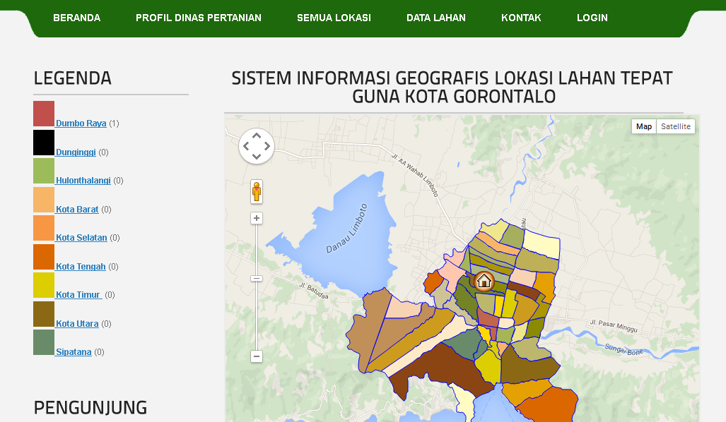Image resolution: width=726 pixels, height=422 pixels.
Task: Click the zoom slider handle
Action: (257, 278)
